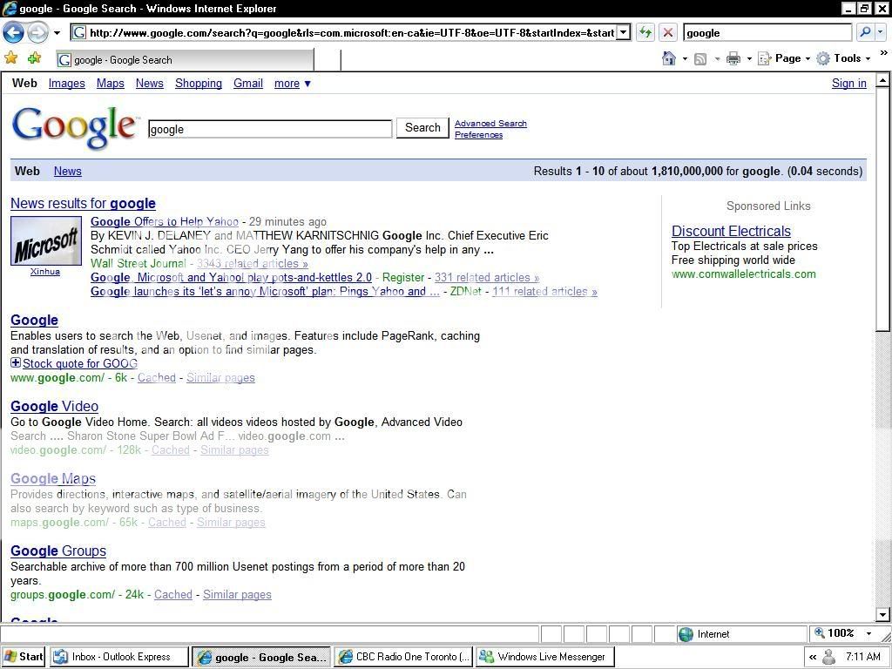This screenshot has height=669, width=892.
Task: Open the Google 'more' menu
Action: pos(292,84)
